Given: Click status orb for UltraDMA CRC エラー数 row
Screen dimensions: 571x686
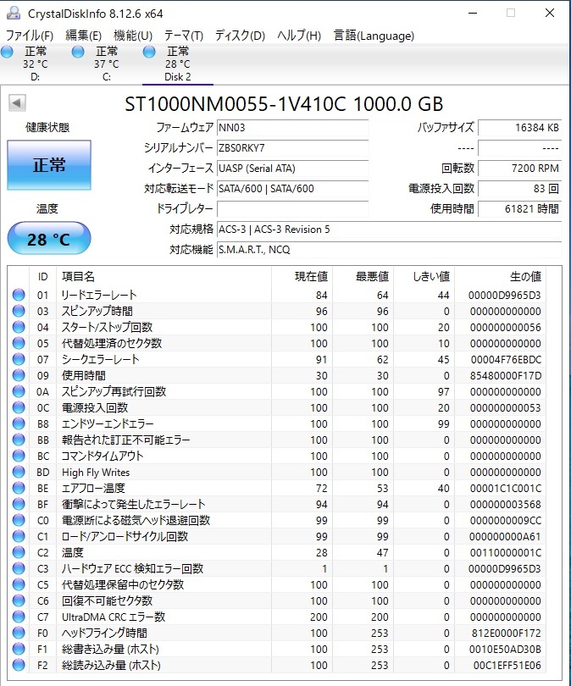Looking at the screenshot, I should tap(19, 617).
